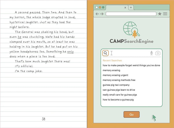The height and width of the screenshot is (128, 174).
Task: Select recent search 'memory erasing'
Action: point(111,70)
